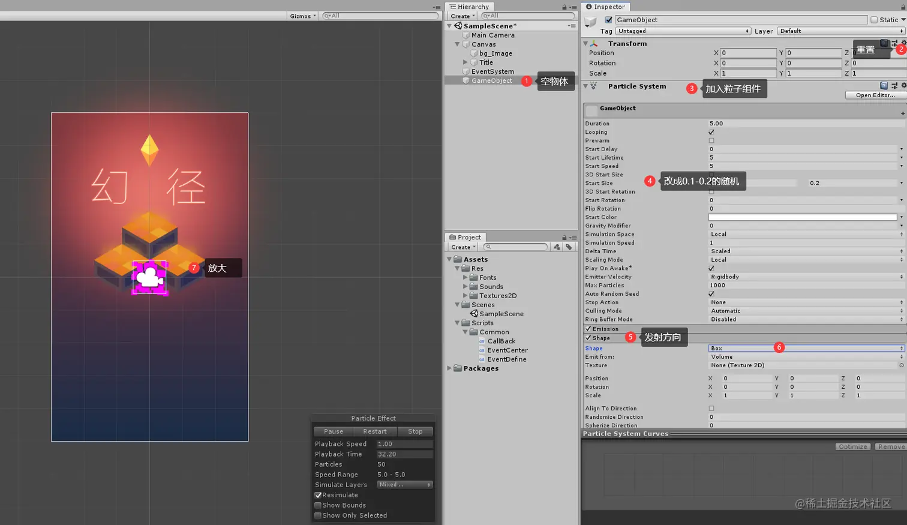The image size is (907, 525).
Task: Click the GameObject icon picker in Inspector
Action: (591, 22)
